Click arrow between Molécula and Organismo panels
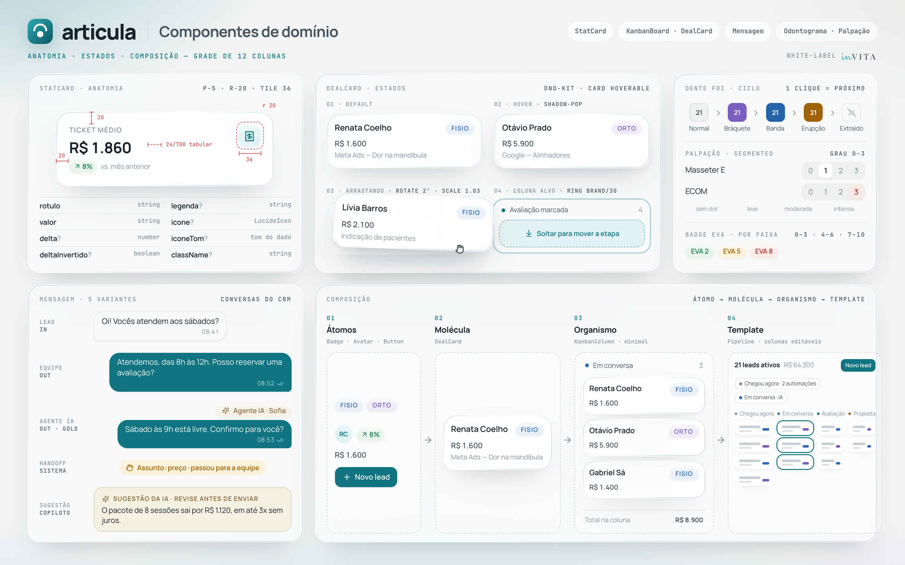This screenshot has height=565, width=905. 567,440
